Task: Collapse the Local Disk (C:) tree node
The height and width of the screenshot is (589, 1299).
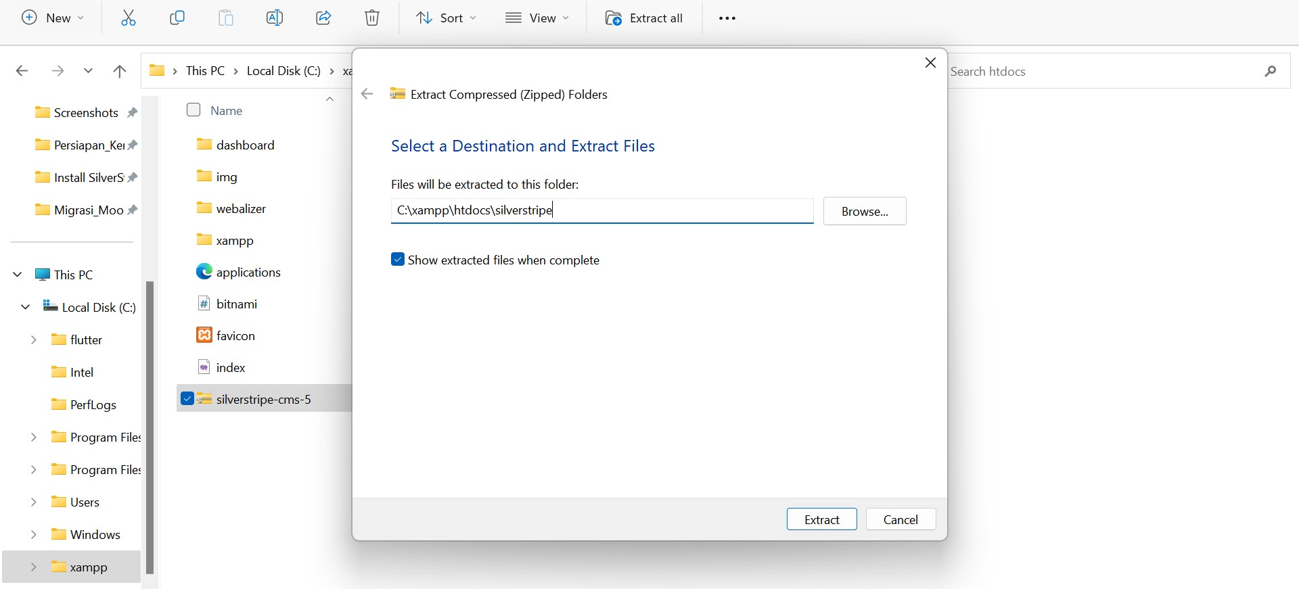Action: click(26, 307)
